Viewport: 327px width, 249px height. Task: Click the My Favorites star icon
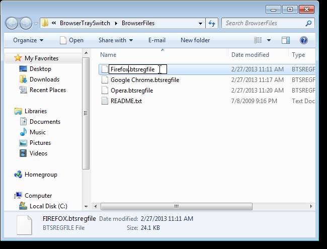(18, 58)
